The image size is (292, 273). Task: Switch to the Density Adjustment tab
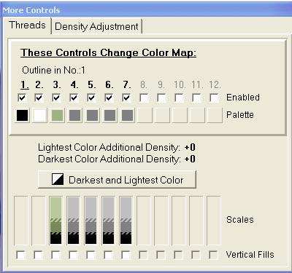point(96,26)
